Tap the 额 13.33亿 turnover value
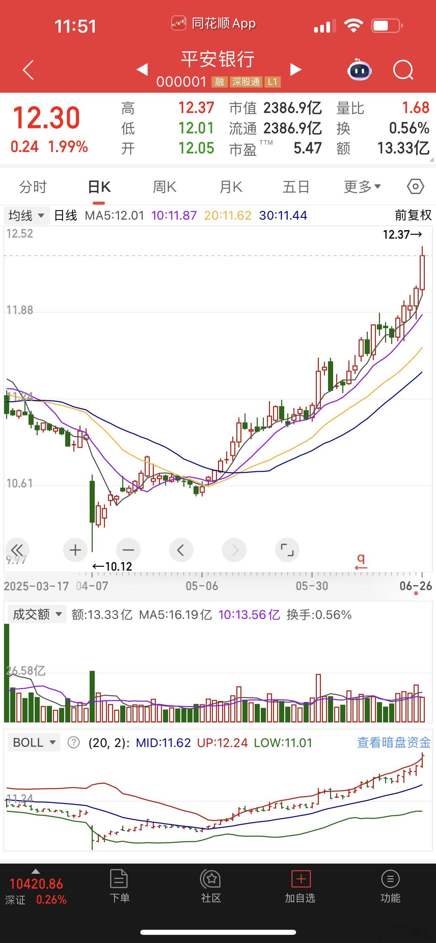436x943 pixels. point(403,148)
